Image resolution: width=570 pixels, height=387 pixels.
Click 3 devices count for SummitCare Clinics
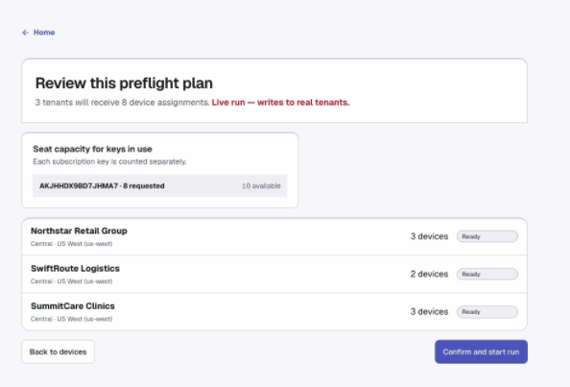coord(429,312)
